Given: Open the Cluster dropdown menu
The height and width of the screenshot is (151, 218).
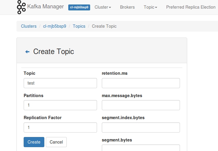Looking at the screenshot, I should 103,7.
